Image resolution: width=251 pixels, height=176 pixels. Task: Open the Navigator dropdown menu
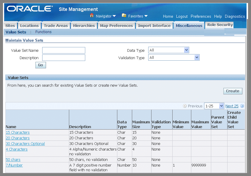coord(106,16)
